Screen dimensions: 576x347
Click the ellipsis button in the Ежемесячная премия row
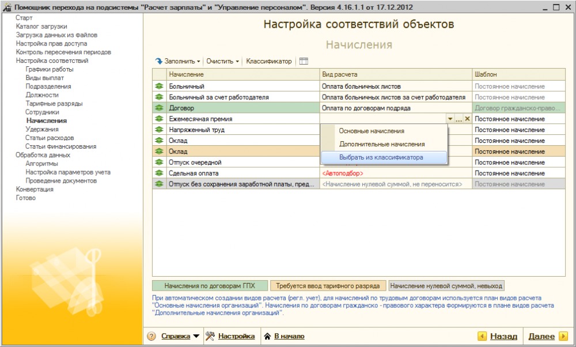click(459, 119)
